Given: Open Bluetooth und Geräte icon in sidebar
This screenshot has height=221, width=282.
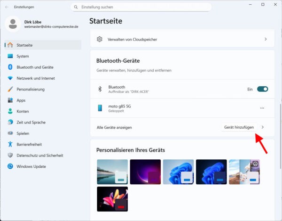Looking at the screenshot, I should coord(10,67).
